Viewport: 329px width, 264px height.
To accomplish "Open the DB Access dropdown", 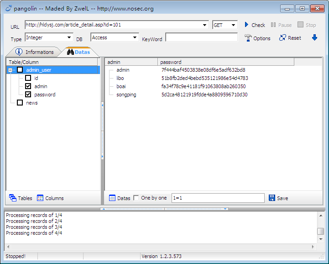I will [135, 37].
